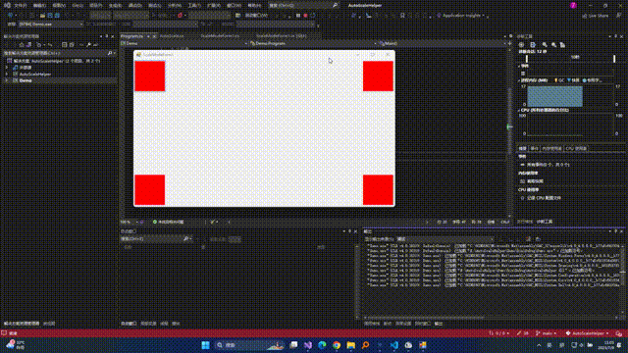Click the Pause (Break All) debug icon
The width and height of the screenshot is (628, 353).
pyautogui.click(x=298, y=16)
